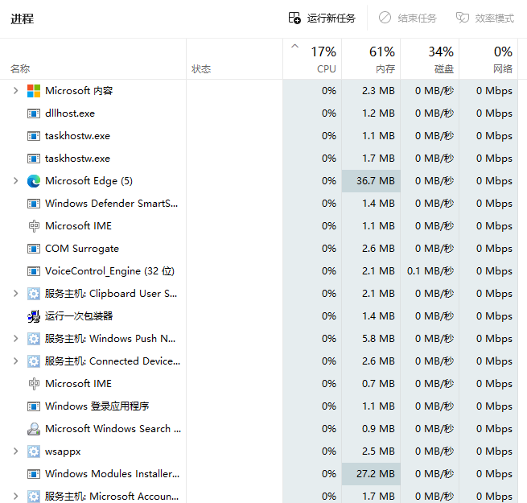The width and height of the screenshot is (527, 503).
Task: Click the Microsoft Windows Search icon
Action: 34,429
